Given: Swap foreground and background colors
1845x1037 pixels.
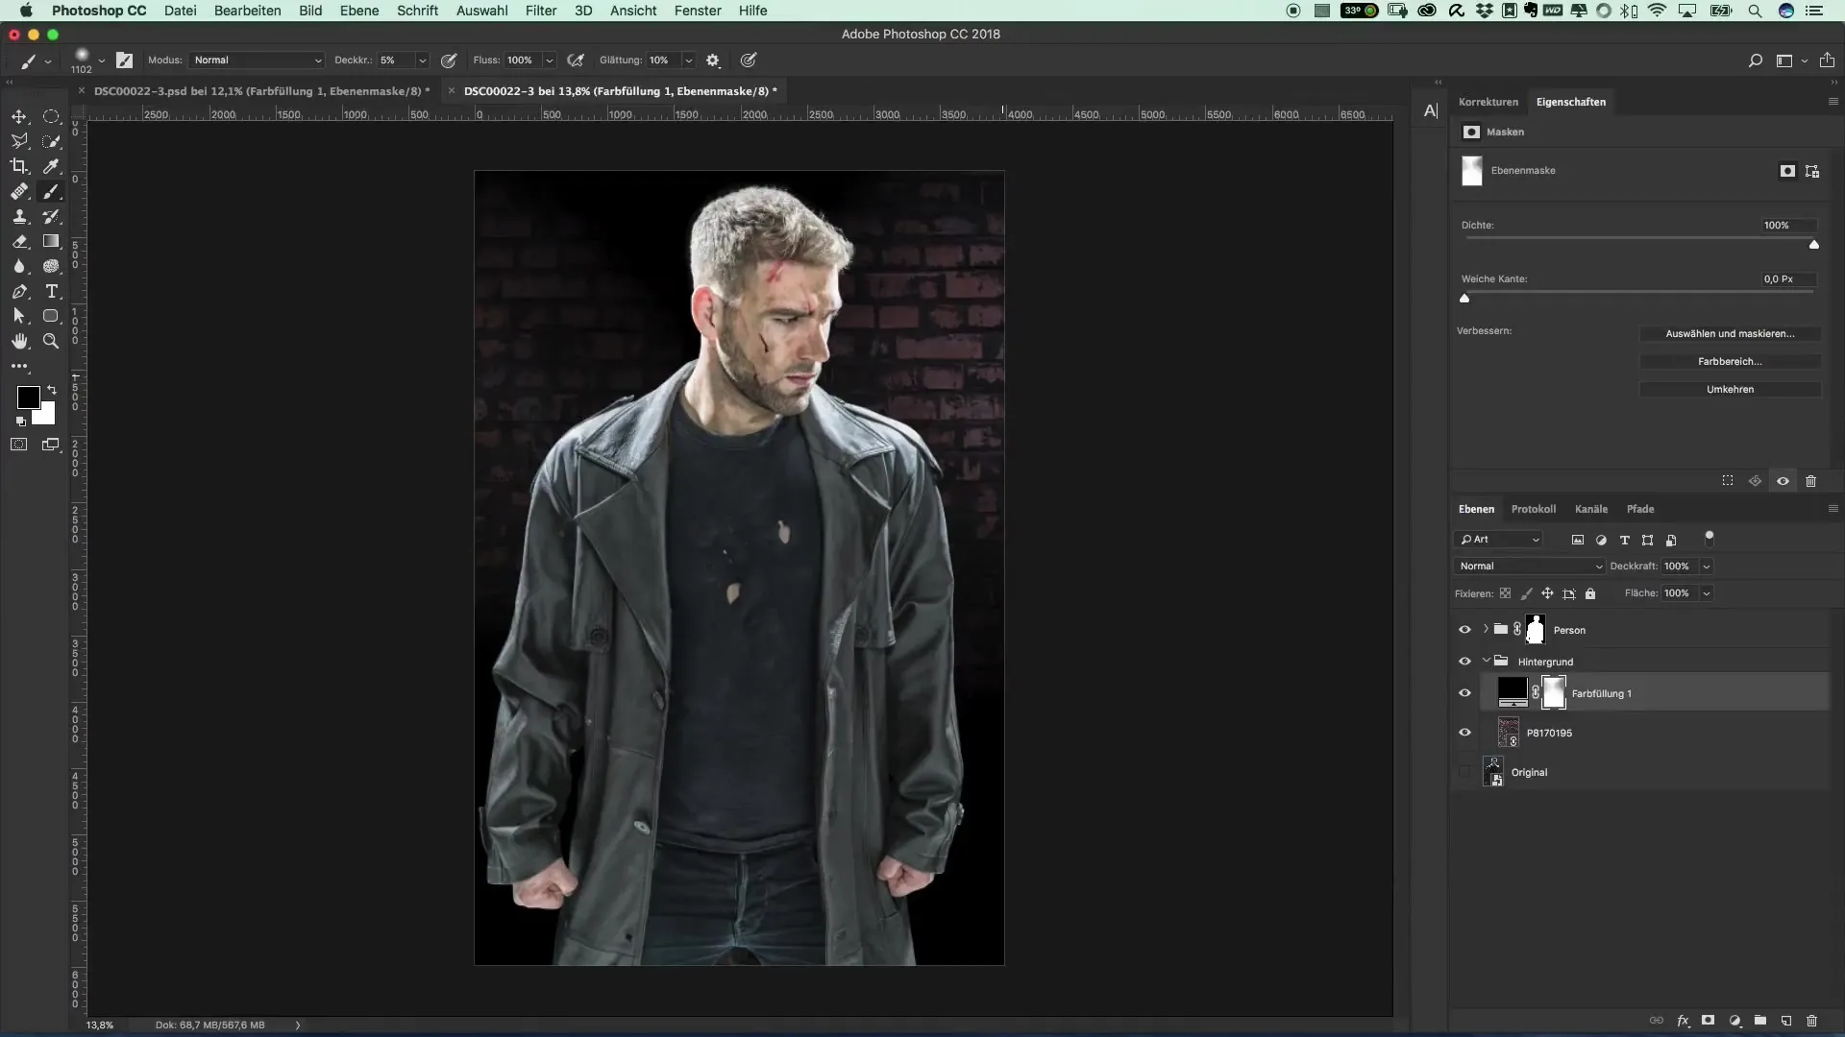Looking at the screenshot, I should pos(52,390).
